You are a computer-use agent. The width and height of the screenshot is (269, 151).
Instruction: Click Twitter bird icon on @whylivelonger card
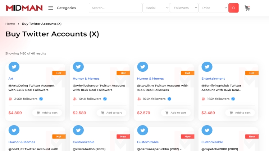pos(78,67)
